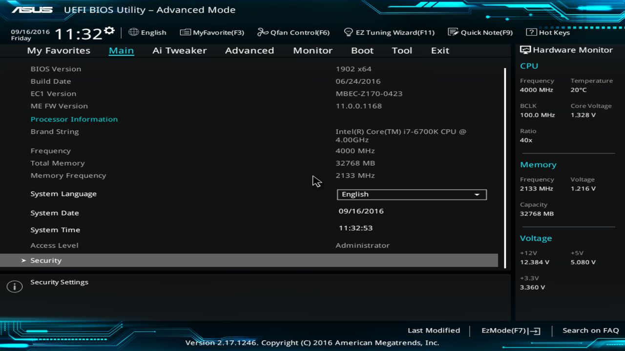
Task: Go to the Monitor tab
Action: coord(312,50)
